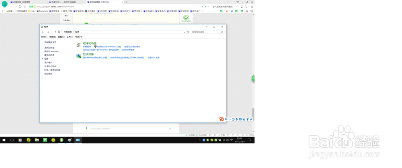Click the Sogou toolbar wrench settings icon

pyautogui.click(x=251, y=119)
